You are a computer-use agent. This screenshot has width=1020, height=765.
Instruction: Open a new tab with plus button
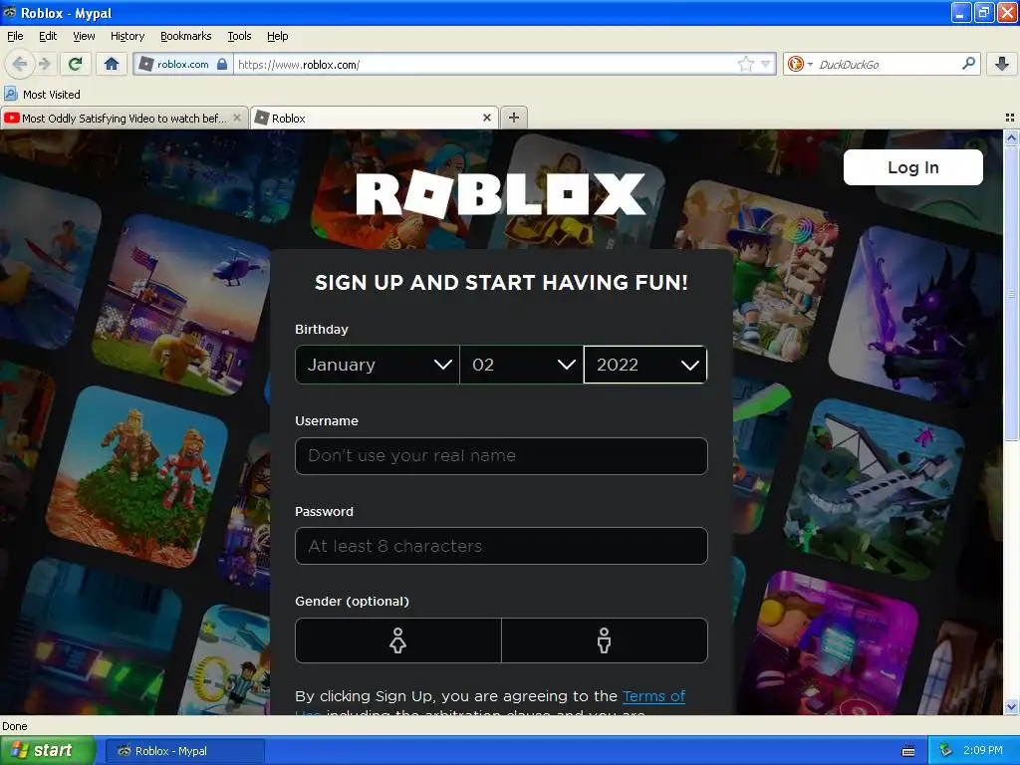[514, 118]
